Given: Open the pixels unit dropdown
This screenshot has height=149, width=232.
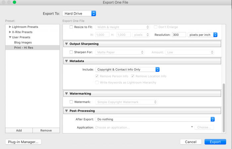Looking at the screenshot, I should [x=141, y=35].
